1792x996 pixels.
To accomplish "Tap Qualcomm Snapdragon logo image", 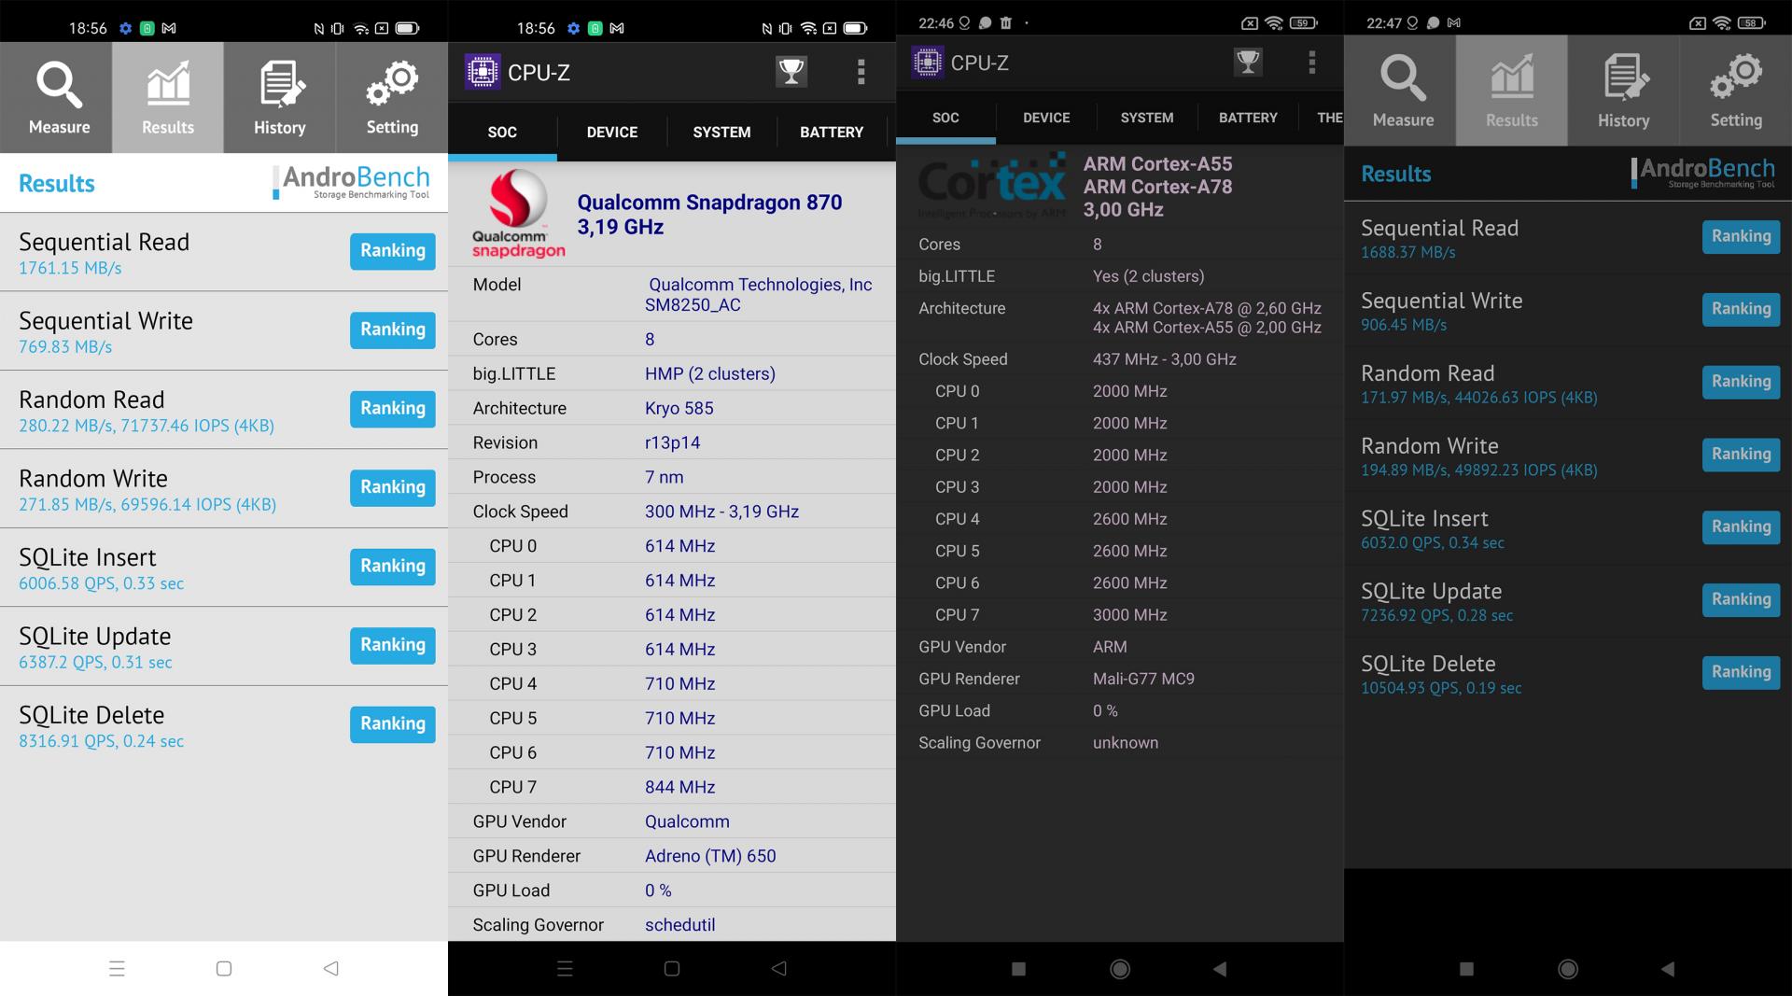I will point(518,214).
